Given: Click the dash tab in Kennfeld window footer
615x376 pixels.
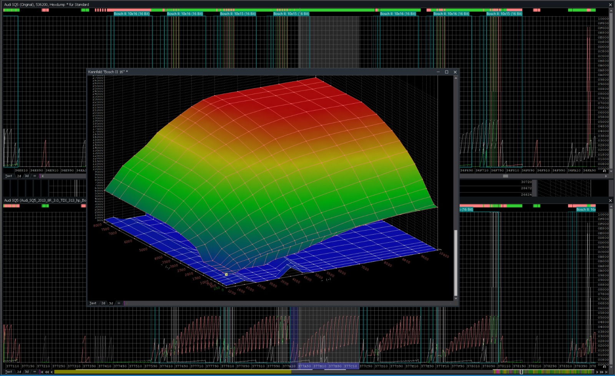Looking at the screenshot, I should coord(119,303).
